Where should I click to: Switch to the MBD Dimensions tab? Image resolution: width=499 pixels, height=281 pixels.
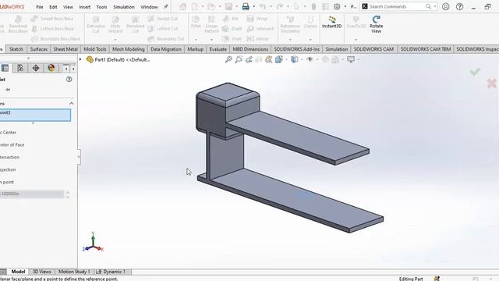point(250,49)
